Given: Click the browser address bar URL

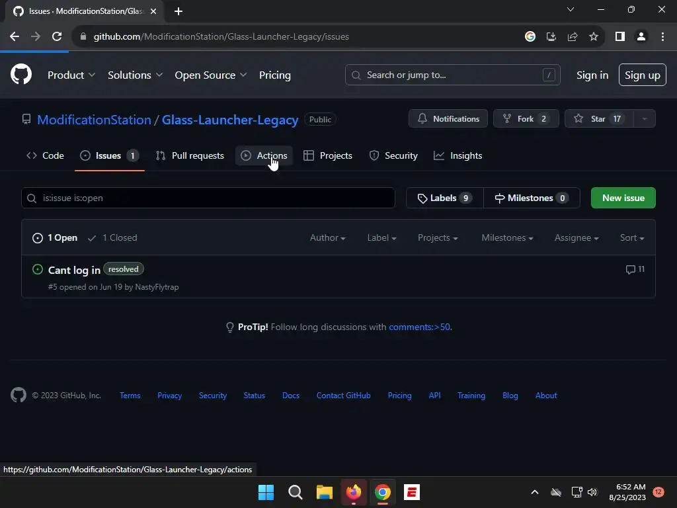Looking at the screenshot, I should point(221,37).
